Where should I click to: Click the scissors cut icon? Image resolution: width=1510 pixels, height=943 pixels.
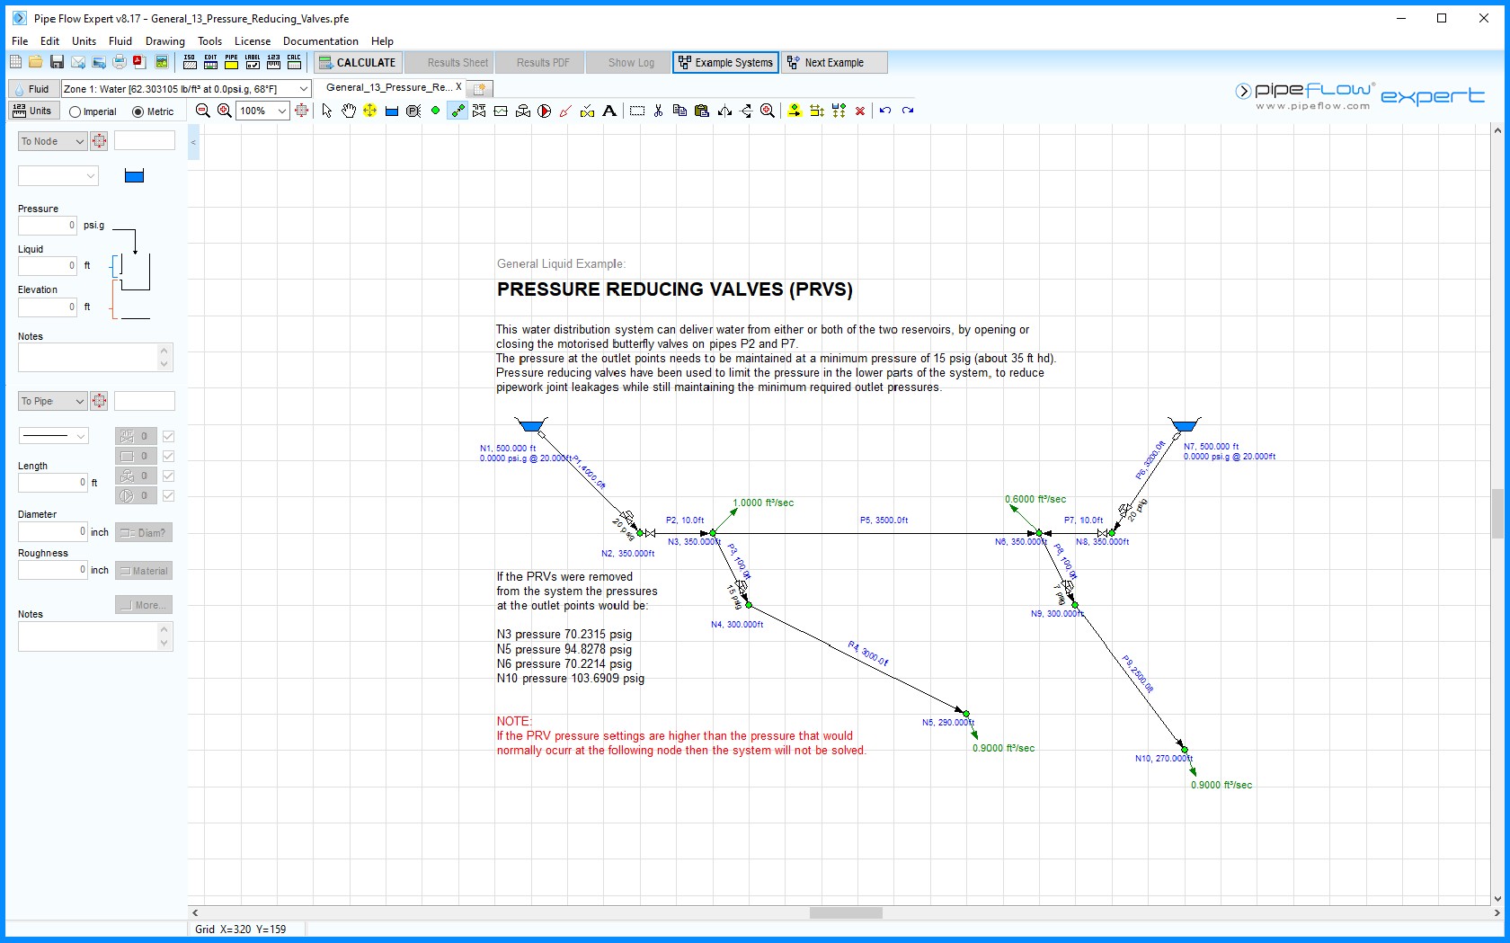(x=658, y=111)
